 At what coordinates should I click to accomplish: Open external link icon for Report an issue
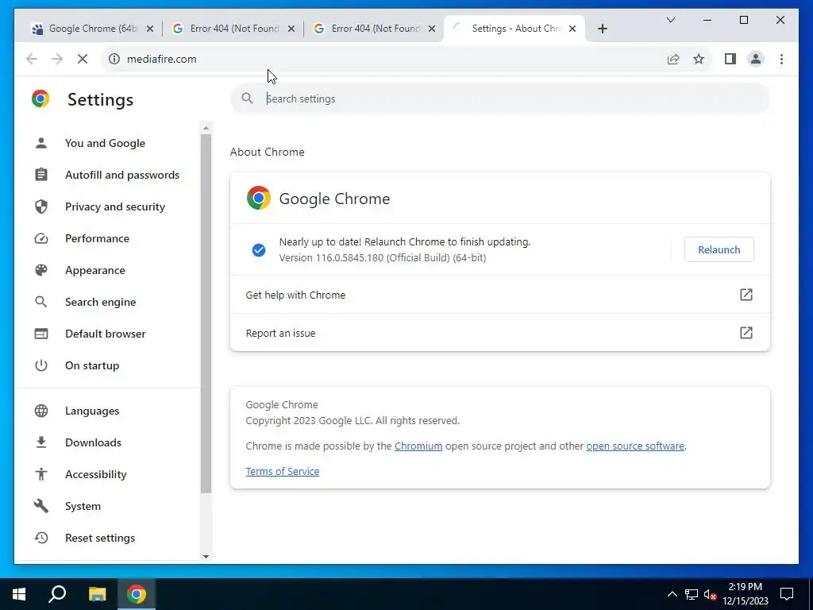click(x=746, y=333)
